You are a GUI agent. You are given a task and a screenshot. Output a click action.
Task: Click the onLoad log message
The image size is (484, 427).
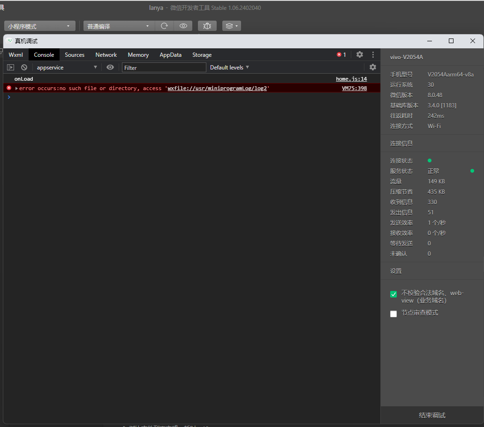pos(24,79)
